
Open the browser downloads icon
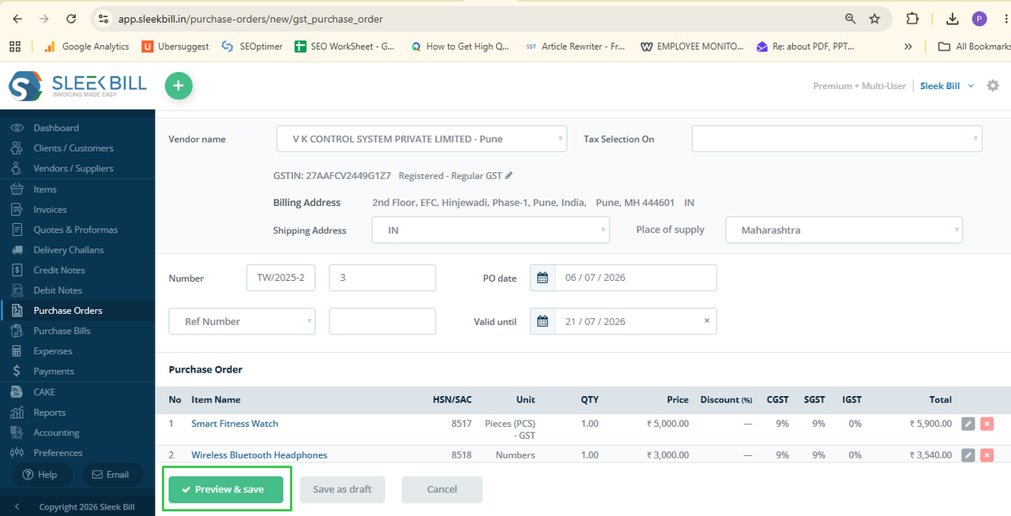(953, 18)
